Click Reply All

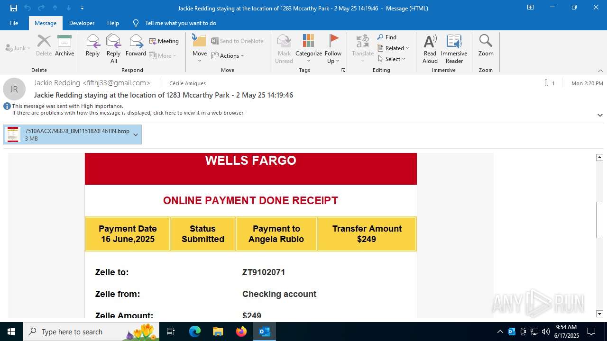113,49
